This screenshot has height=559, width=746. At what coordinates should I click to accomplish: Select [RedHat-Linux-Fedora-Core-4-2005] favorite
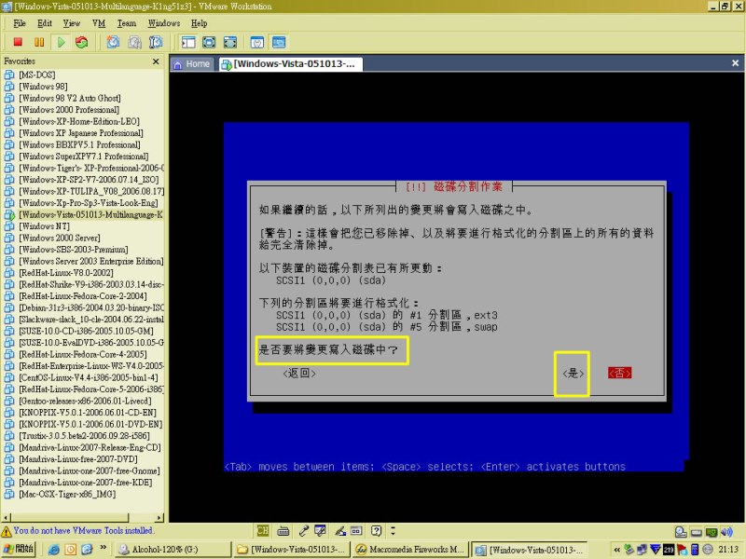(83, 354)
